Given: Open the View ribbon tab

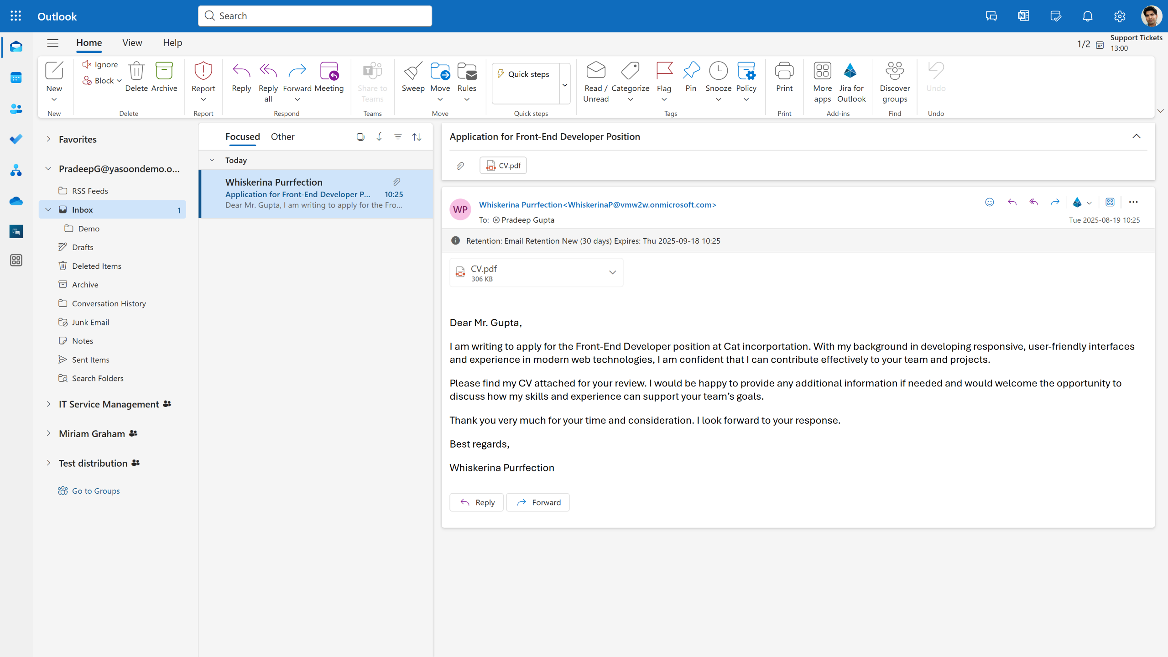Looking at the screenshot, I should tap(132, 43).
